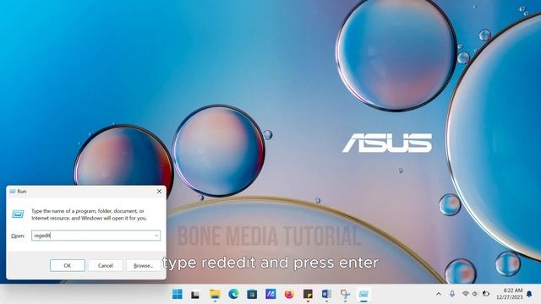Open Microsoft Word from the taskbar

pos(326,294)
